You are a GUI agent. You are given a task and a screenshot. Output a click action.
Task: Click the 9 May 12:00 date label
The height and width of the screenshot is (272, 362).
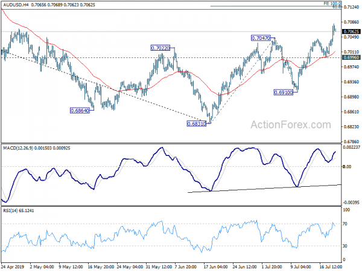(x=71, y=267)
